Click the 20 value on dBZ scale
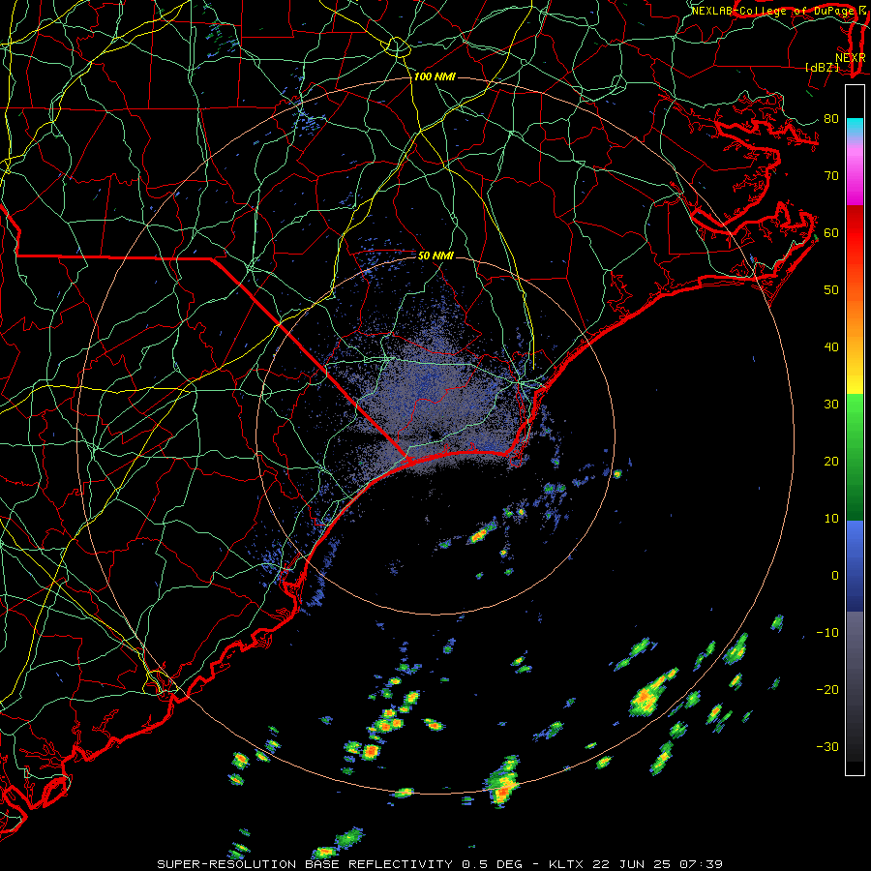This screenshot has width=871, height=871. (831, 461)
